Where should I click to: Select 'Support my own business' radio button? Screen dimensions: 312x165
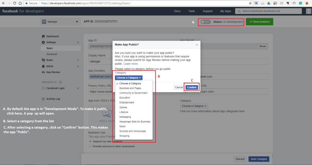point(90,141)
